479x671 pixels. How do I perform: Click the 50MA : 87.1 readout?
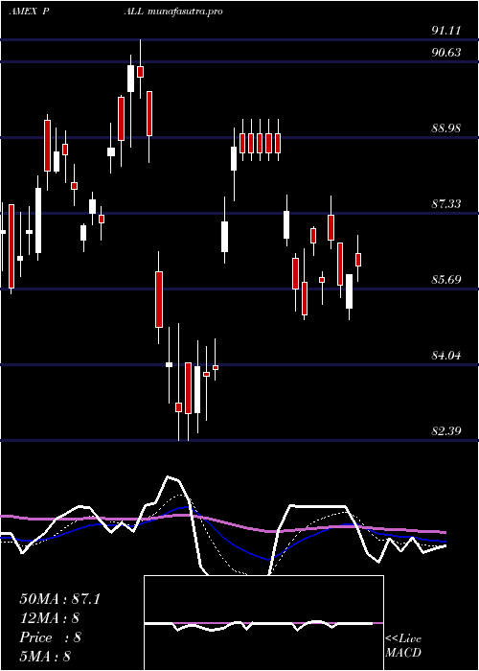(59, 599)
